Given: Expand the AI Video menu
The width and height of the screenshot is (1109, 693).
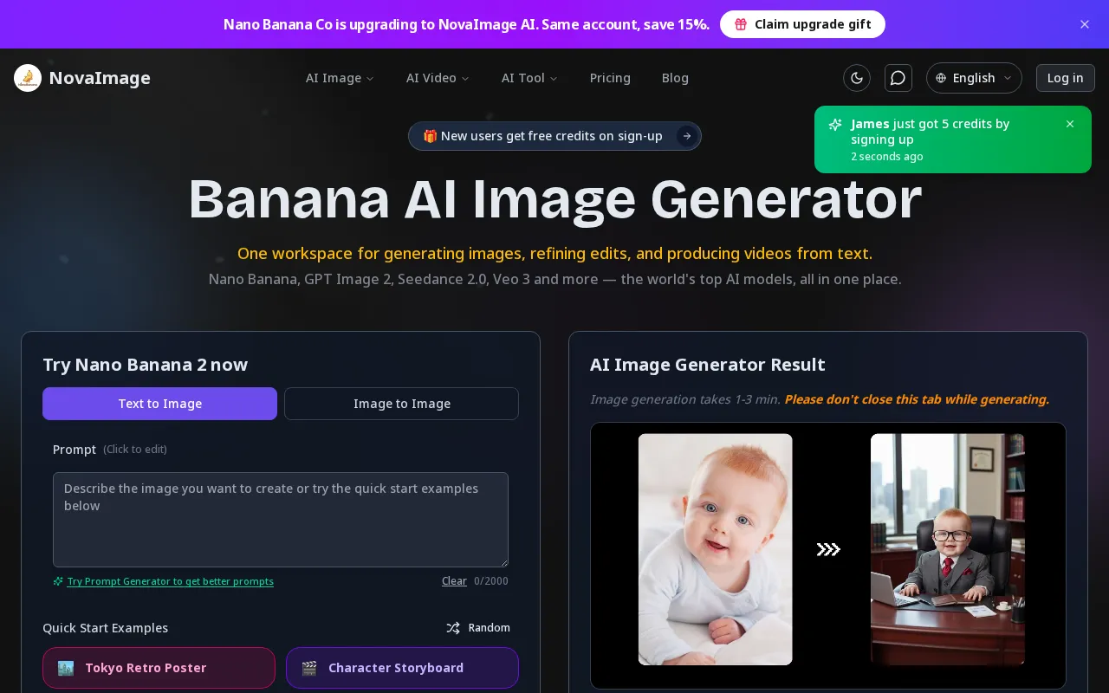Looking at the screenshot, I should (x=438, y=78).
